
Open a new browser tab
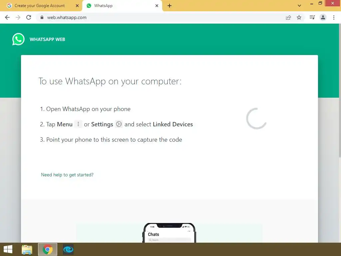point(170,6)
